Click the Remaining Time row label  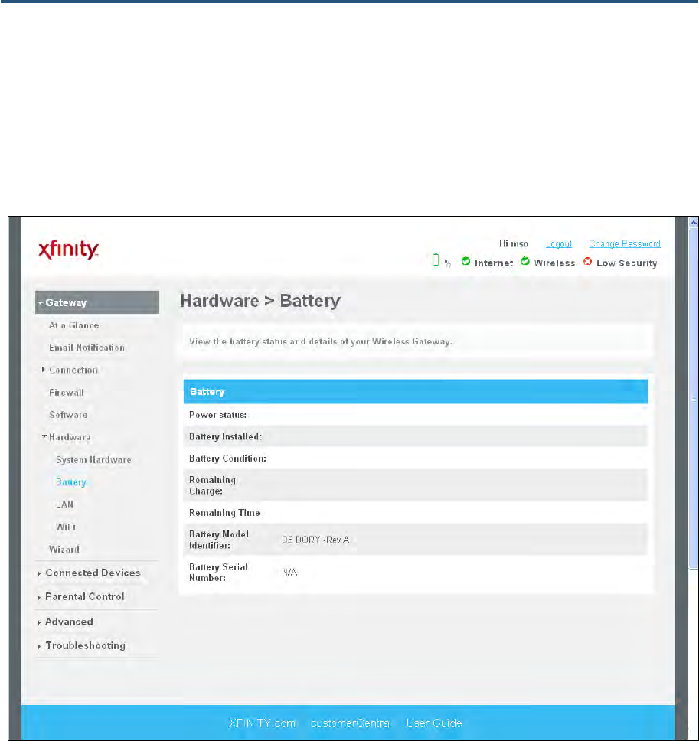tap(224, 513)
